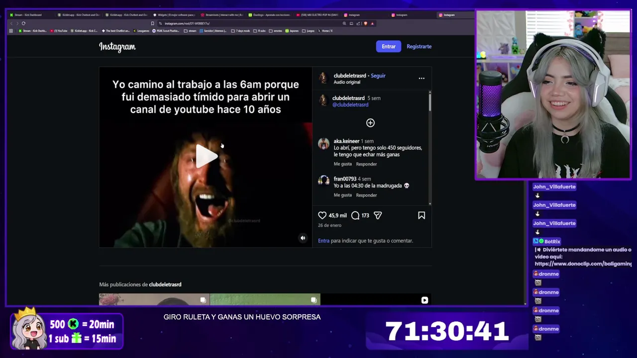Viewport: 637px width, 358px height.
Task: Click the donoclip link in BotRix chat message
Action: (583, 264)
